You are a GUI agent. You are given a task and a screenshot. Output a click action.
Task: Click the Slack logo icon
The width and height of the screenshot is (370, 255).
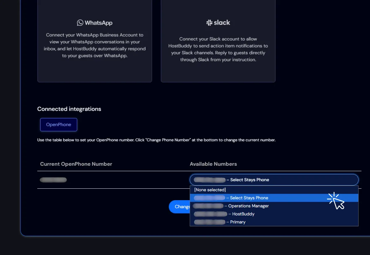pos(209,23)
